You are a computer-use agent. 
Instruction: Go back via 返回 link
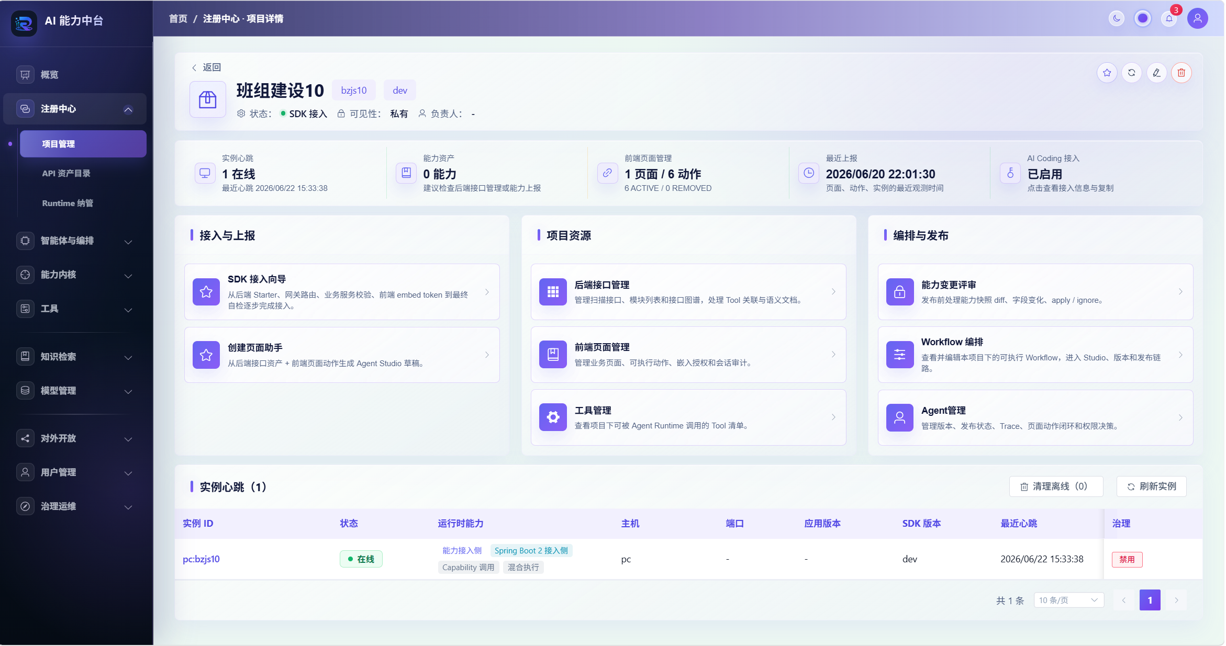point(206,67)
